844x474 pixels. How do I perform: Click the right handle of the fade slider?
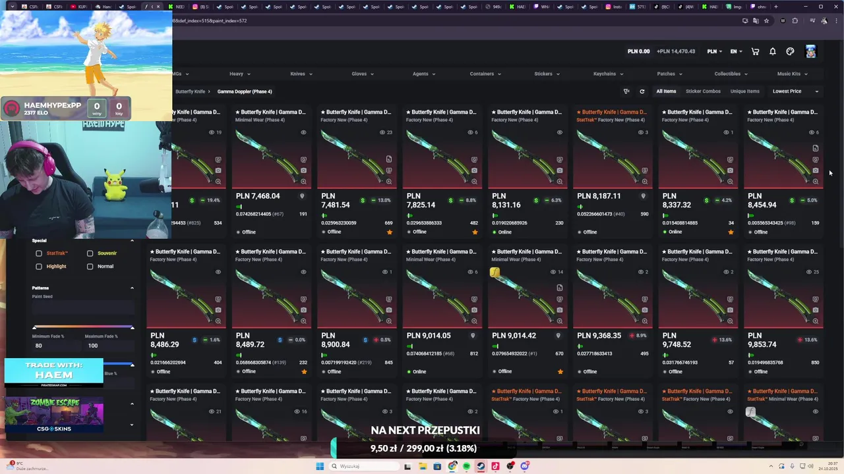(x=132, y=328)
